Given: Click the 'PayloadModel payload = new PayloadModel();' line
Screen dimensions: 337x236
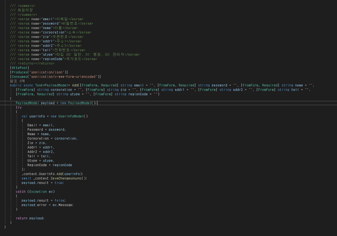Looking at the screenshot, I should pyautogui.click(x=56, y=103).
